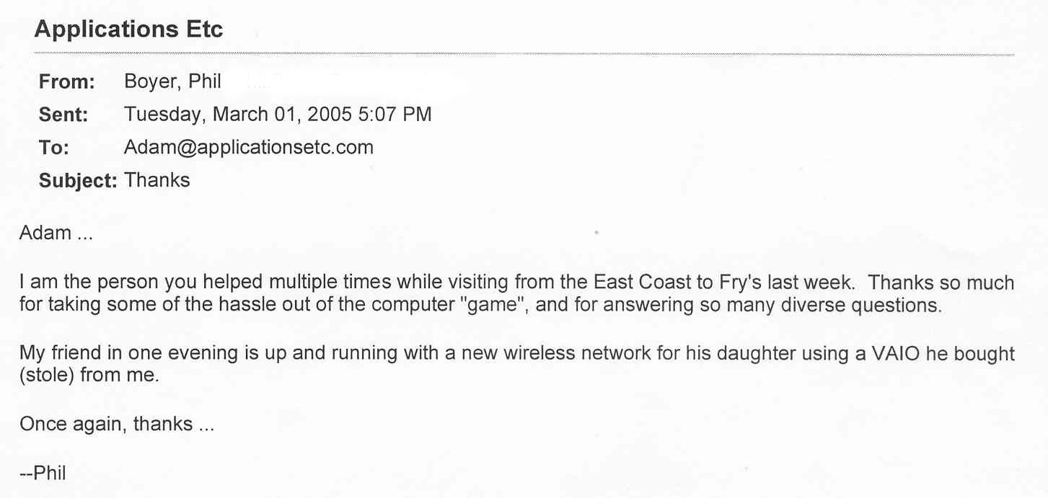Click the line Once again, thanks ...

pyautogui.click(x=117, y=424)
